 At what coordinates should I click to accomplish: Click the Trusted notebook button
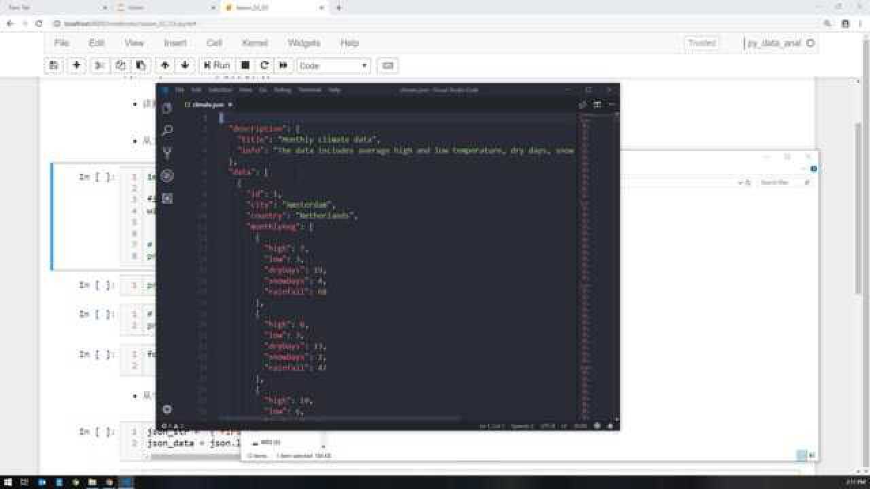coord(702,43)
